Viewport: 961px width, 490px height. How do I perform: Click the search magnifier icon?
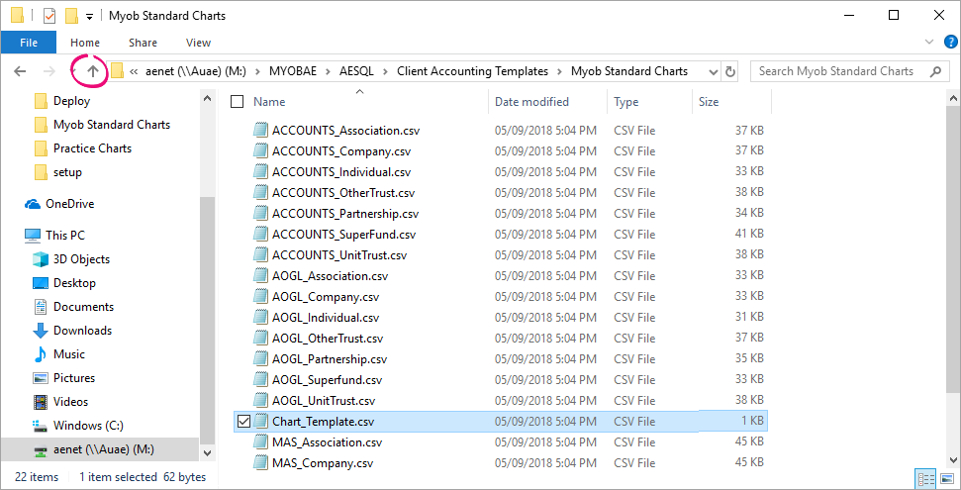pyautogui.click(x=934, y=71)
